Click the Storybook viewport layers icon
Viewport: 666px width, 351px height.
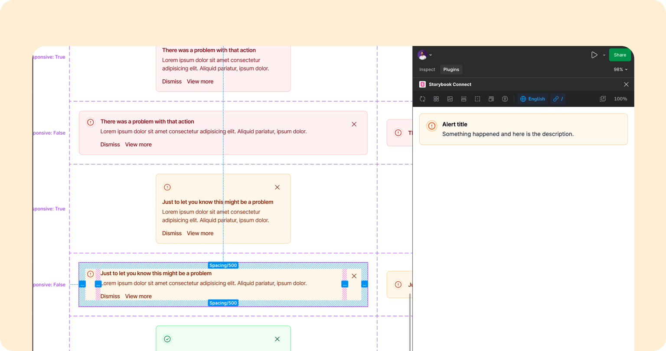491,99
